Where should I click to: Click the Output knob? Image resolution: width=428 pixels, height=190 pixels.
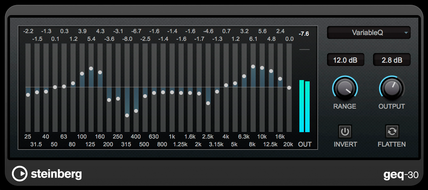(x=392, y=88)
